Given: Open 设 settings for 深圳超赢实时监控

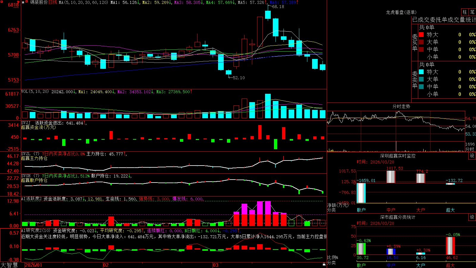Looking at the screenshot, I should click(x=472, y=156).
